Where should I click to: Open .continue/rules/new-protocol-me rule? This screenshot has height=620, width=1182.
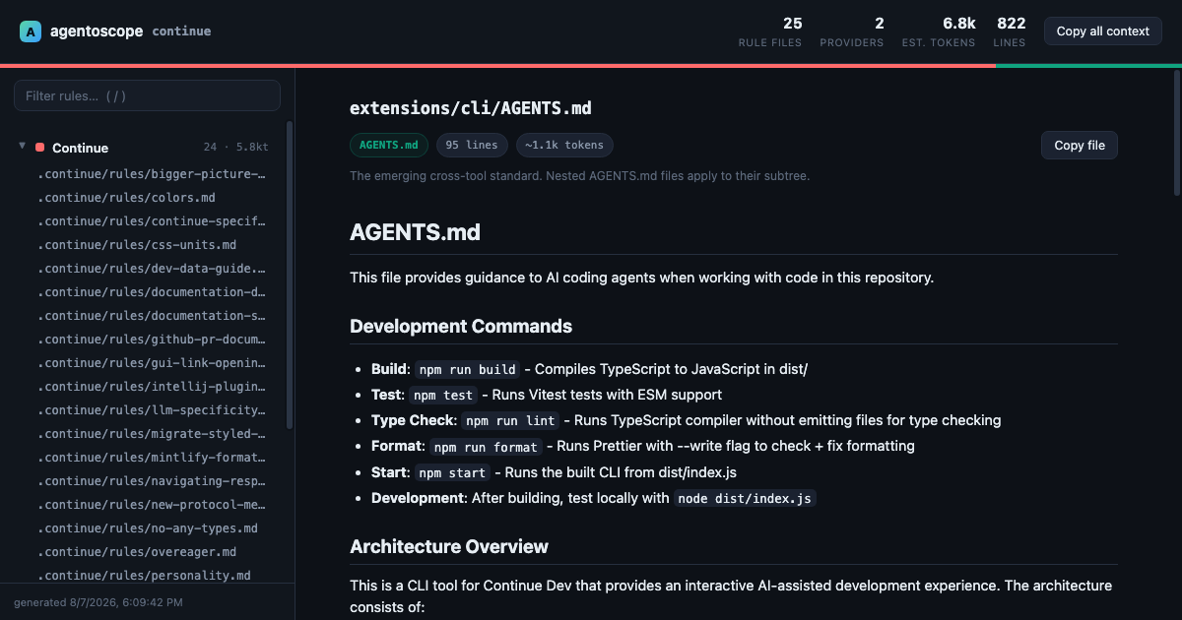[x=153, y=505]
